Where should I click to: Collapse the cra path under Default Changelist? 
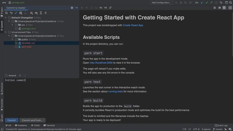(x=9, y=21)
